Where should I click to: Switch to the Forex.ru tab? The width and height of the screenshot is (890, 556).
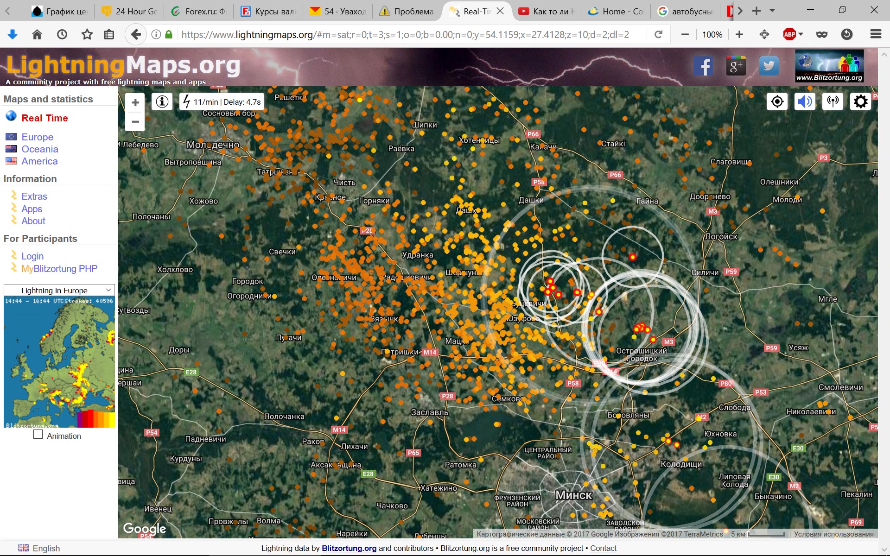(x=199, y=11)
